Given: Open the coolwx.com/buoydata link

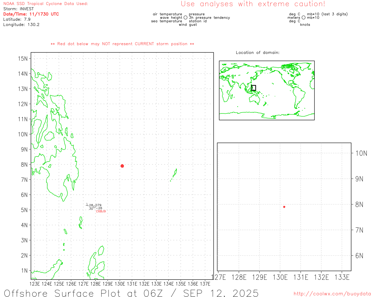Looking at the screenshot, I should (332, 294).
